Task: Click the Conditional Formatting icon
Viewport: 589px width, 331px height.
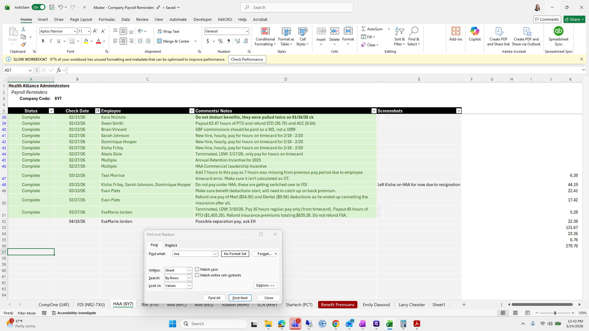Action: pos(265,31)
